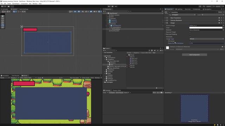Select the Transform tool in scene toolbar
The image size is (225, 126).
click(2, 27)
